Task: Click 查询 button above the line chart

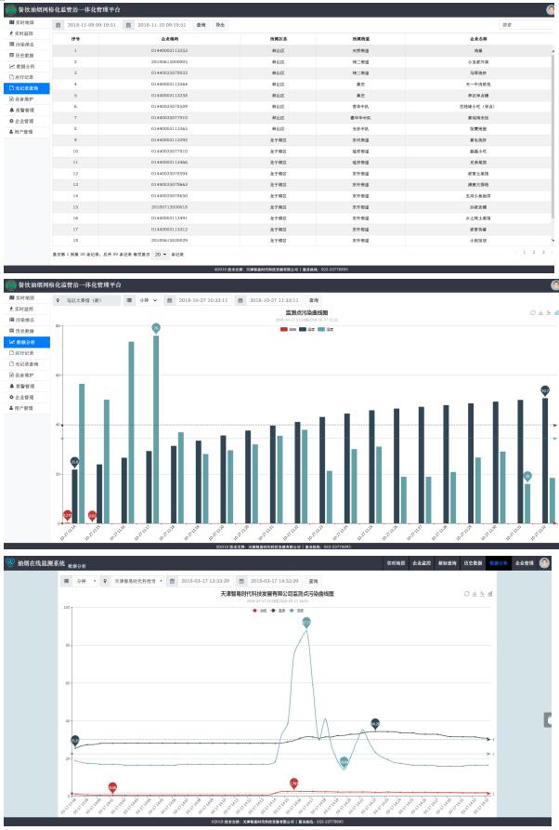Action: coord(313,580)
